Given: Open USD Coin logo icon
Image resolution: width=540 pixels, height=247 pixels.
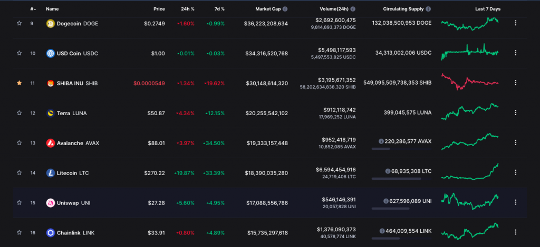Looking at the screenshot, I should click(50, 54).
